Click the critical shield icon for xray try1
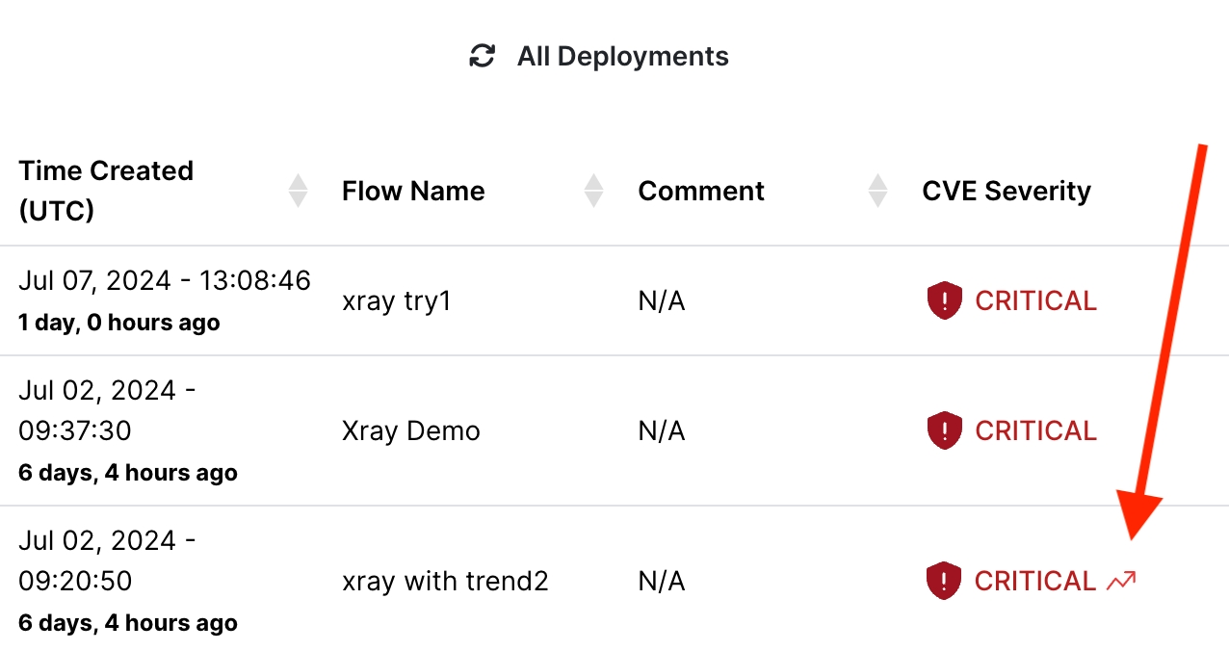 [945, 301]
